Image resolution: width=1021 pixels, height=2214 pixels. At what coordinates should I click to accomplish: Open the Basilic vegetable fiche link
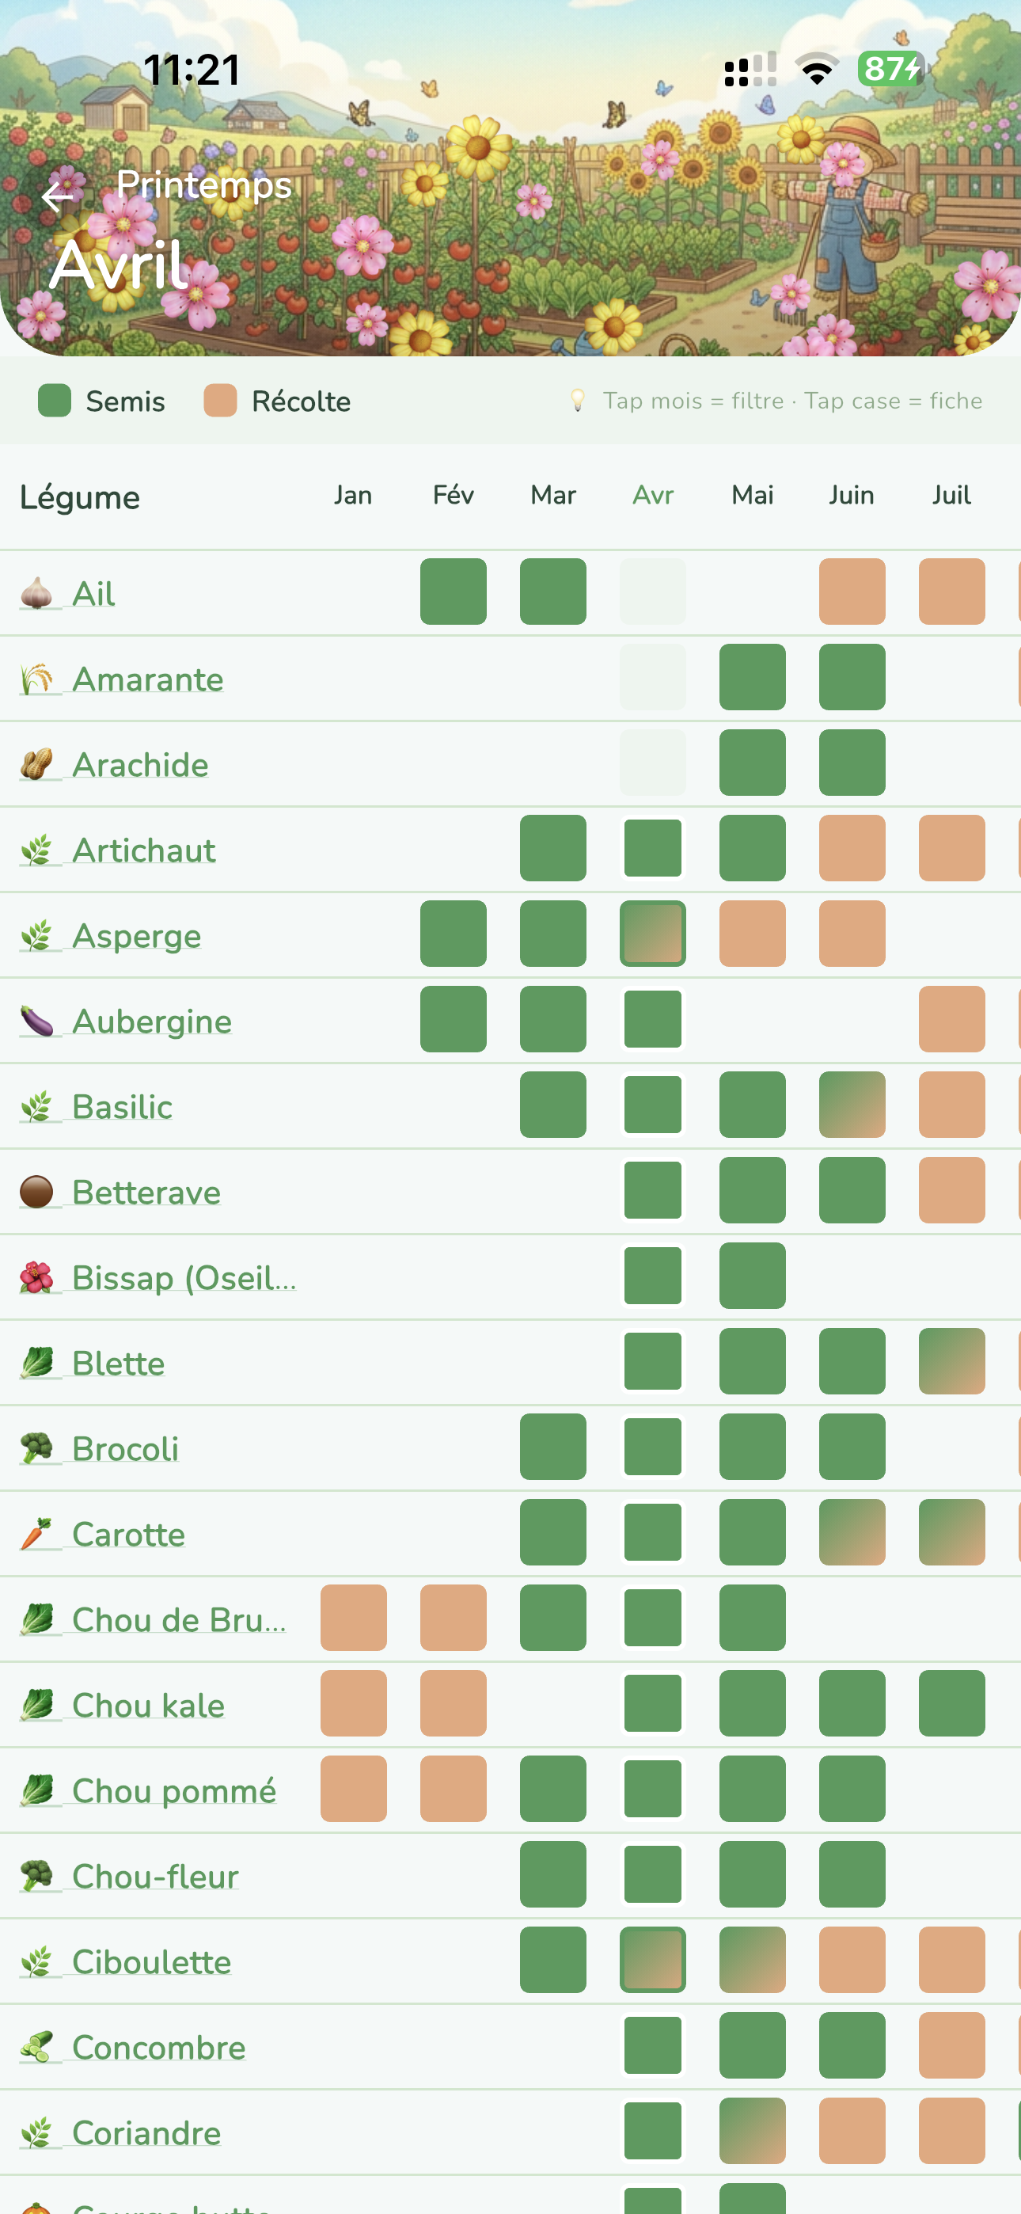[123, 1105]
